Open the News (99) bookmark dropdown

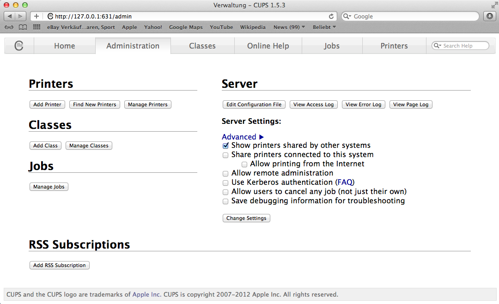coord(289,27)
